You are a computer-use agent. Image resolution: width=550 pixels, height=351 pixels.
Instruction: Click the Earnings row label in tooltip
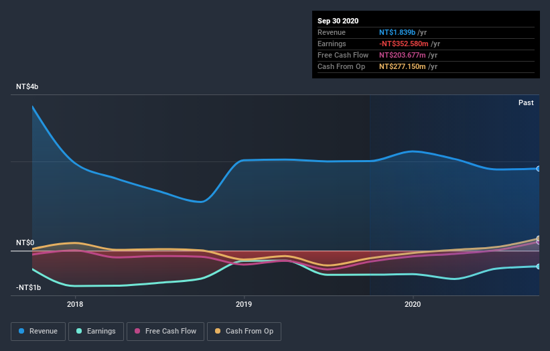(x=332, y=44)
